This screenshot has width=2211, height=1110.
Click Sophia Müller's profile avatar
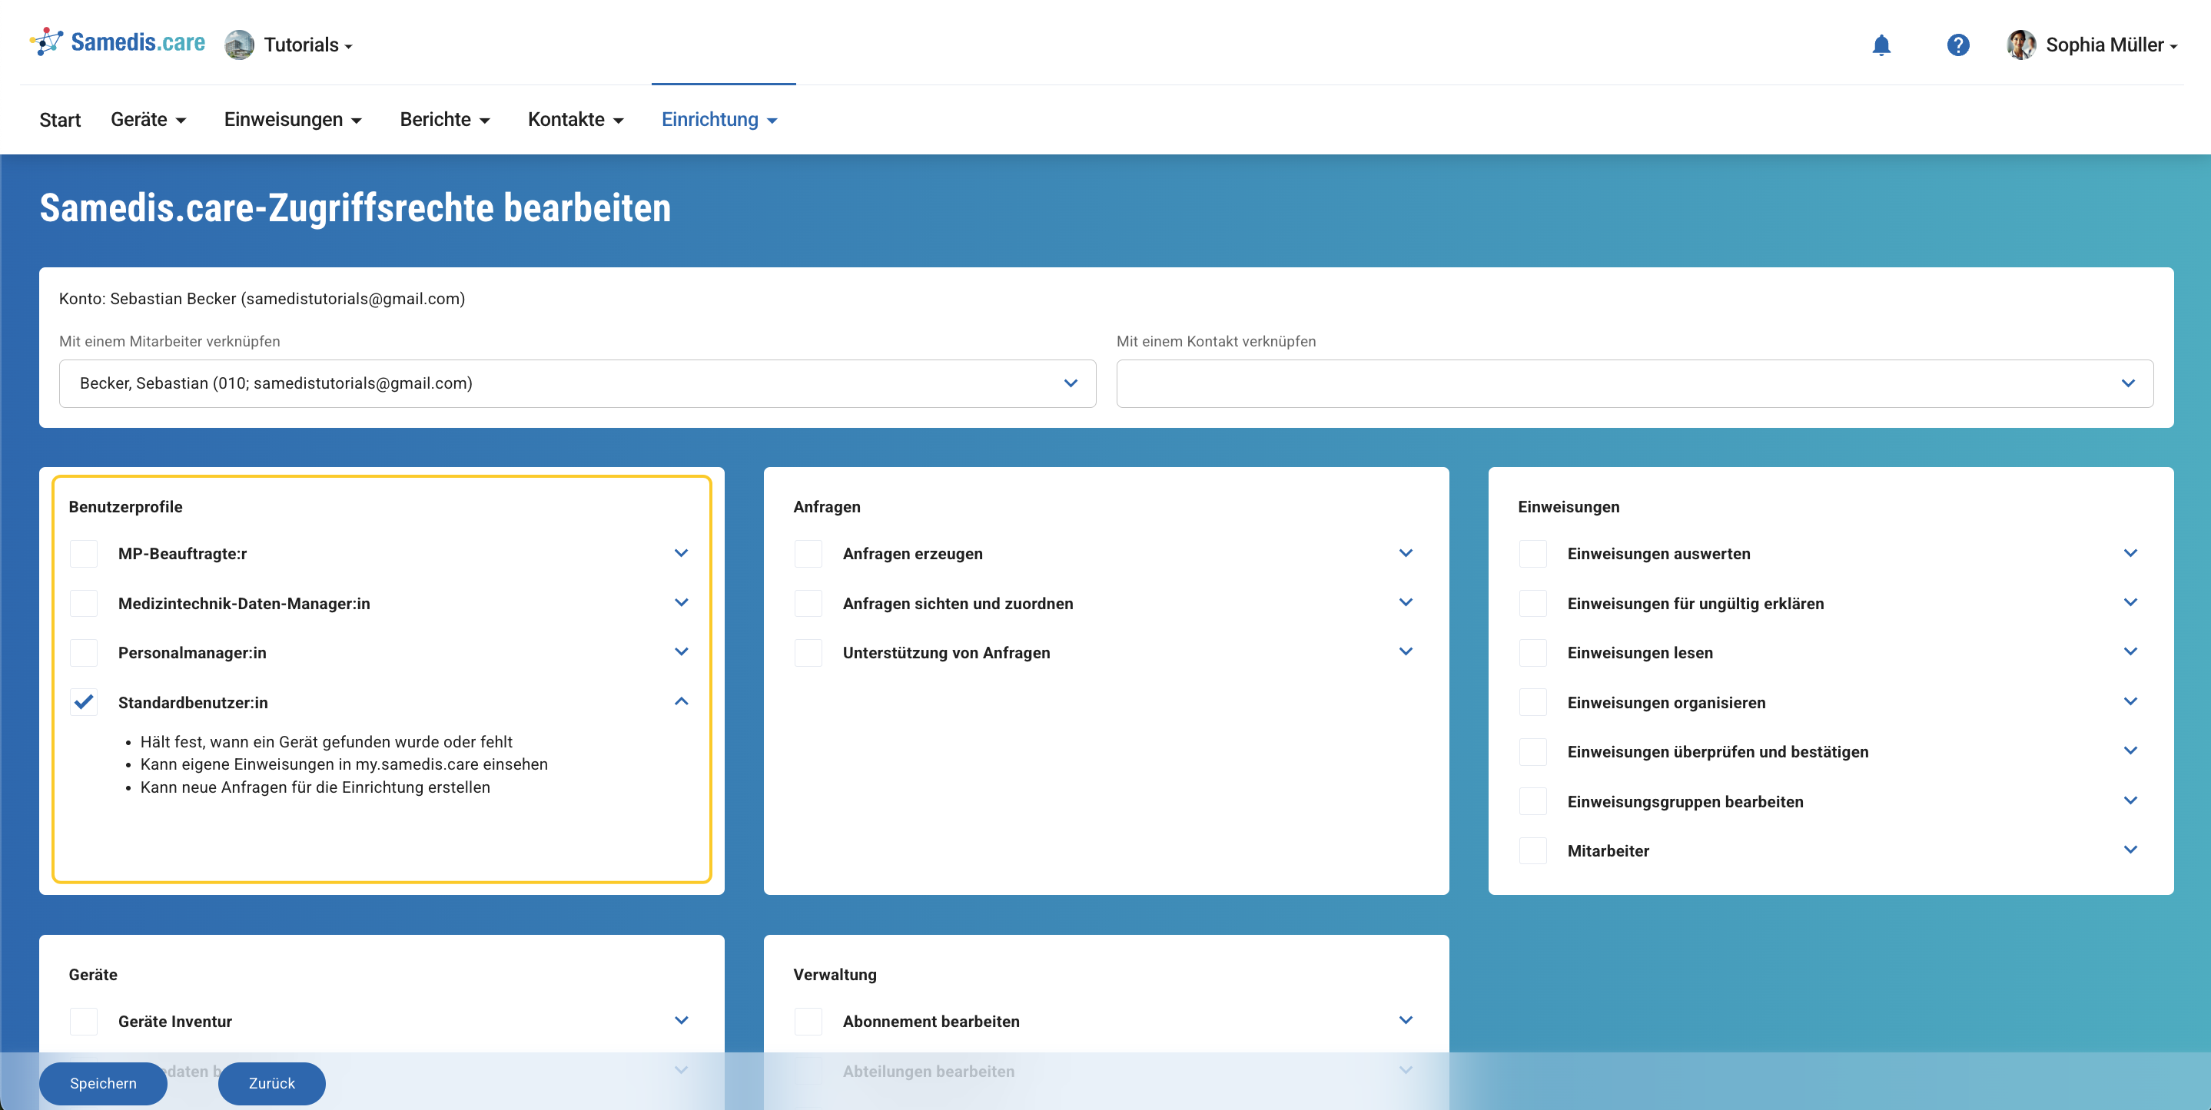point(2020,45)
